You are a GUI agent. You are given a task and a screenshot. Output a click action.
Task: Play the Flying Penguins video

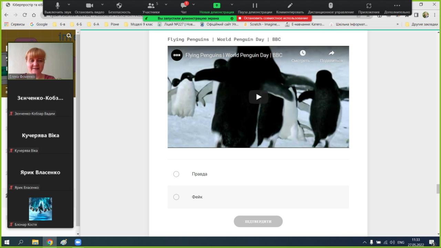(258, 97)
